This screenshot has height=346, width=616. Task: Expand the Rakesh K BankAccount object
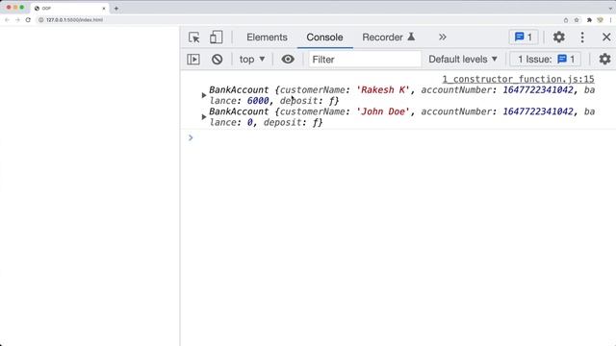[x=203, y=95]
